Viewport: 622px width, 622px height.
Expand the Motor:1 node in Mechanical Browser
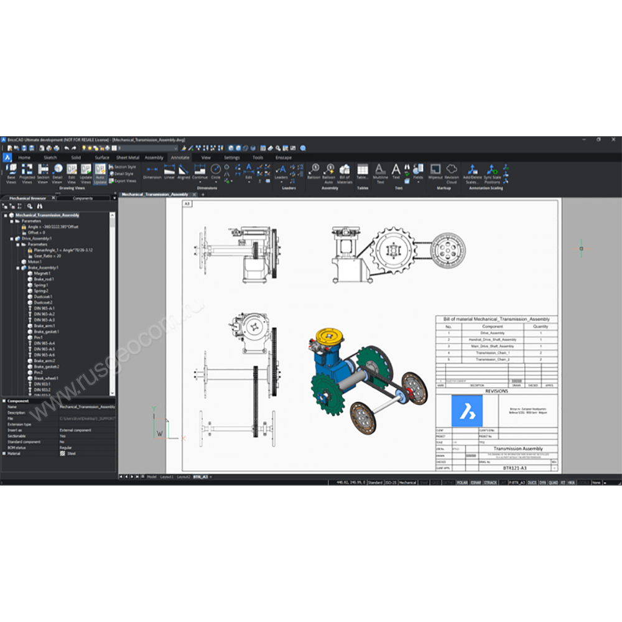coord(17,262)
